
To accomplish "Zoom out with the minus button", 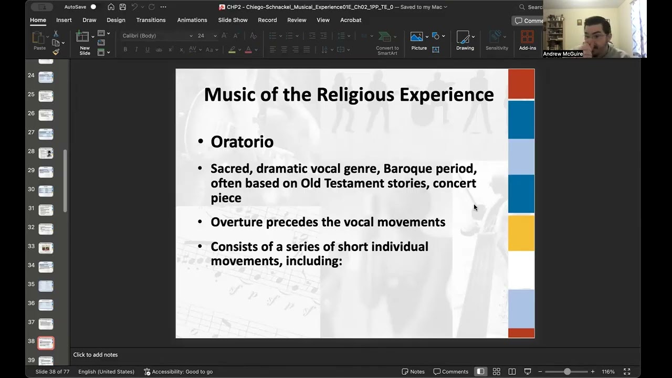I will click(x=540, y=372).
